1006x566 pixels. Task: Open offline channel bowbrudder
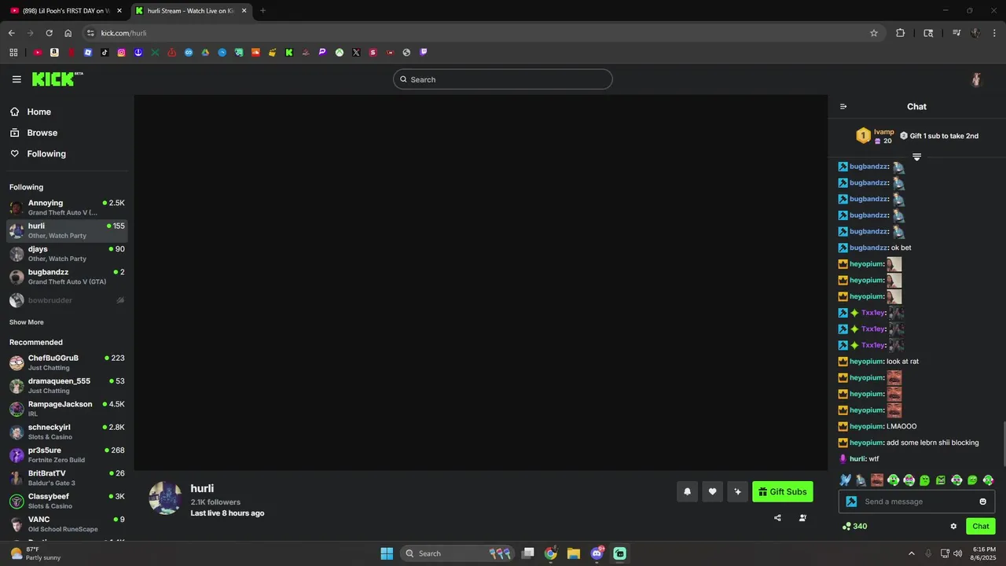[67, 300]
